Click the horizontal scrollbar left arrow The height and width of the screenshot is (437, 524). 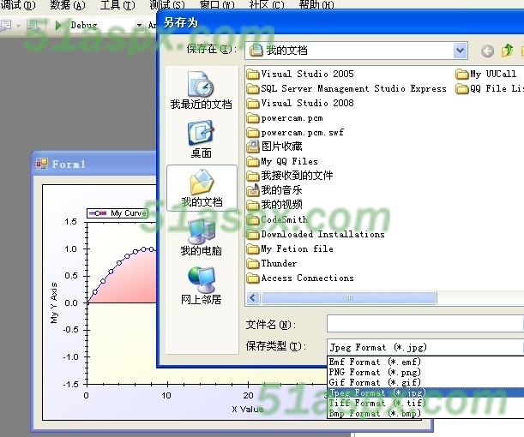253,298
